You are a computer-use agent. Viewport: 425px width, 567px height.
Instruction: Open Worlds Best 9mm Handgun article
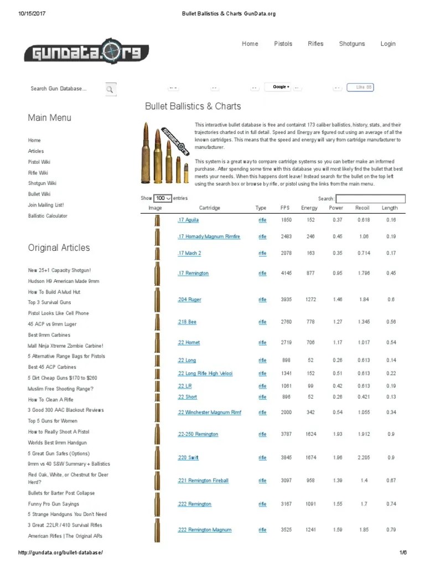pyautogui.click(x=57, y=443)
